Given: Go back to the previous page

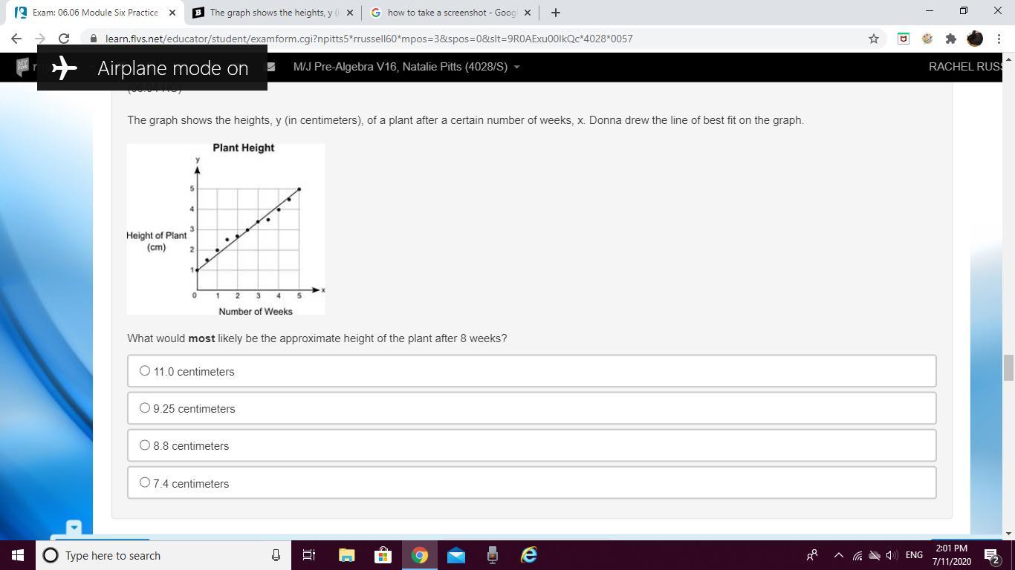Looking at the screenshot, I should 16,39.
